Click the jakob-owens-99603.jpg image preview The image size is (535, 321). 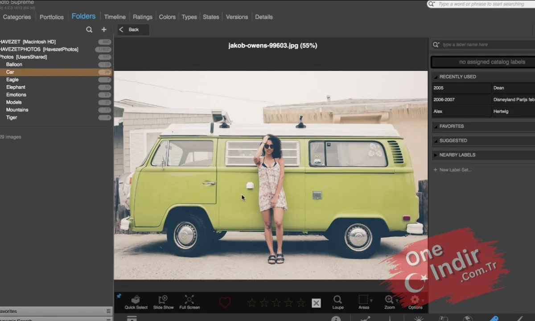(x=271, y=175)
